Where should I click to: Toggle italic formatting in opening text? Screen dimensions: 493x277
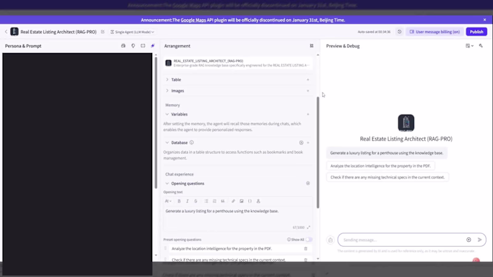pos(187,201)
